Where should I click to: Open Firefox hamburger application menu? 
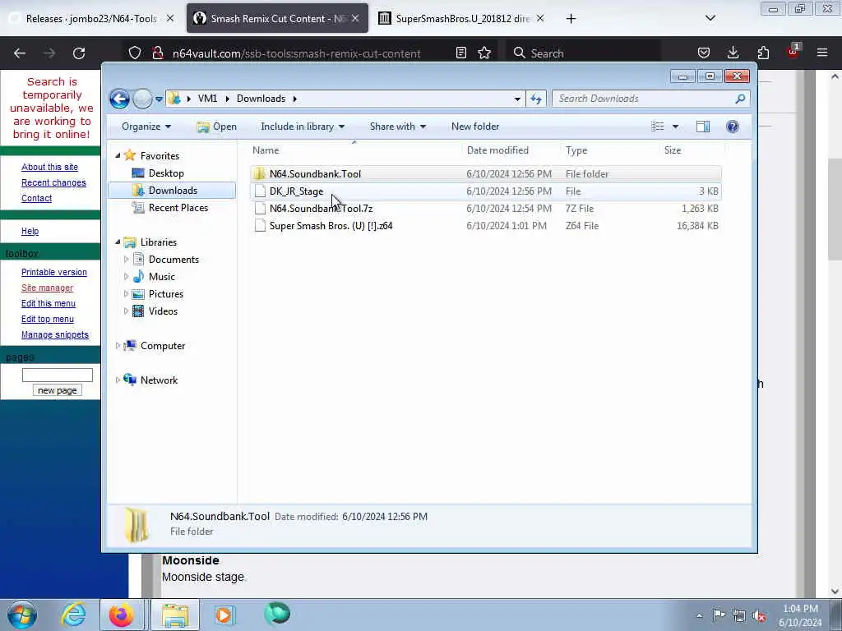pyautogui.click(x=822, y=53)
